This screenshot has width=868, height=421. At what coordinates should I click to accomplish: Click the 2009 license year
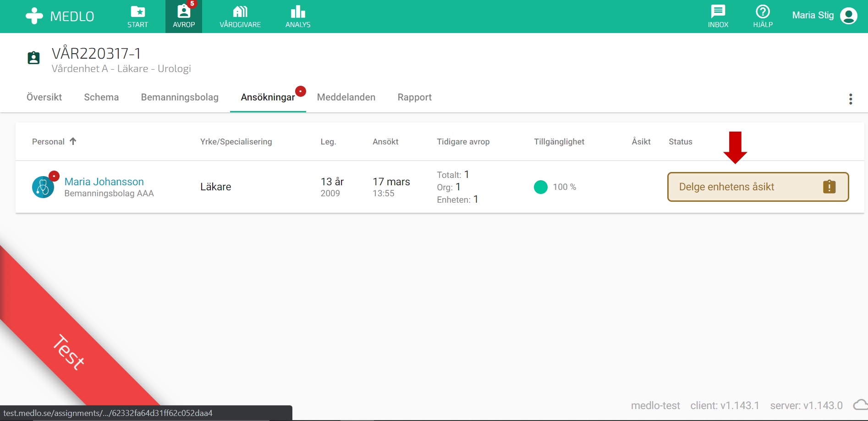330,194
